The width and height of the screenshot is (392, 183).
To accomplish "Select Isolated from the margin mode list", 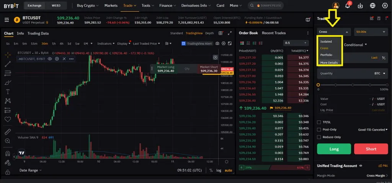I will 326,42.
